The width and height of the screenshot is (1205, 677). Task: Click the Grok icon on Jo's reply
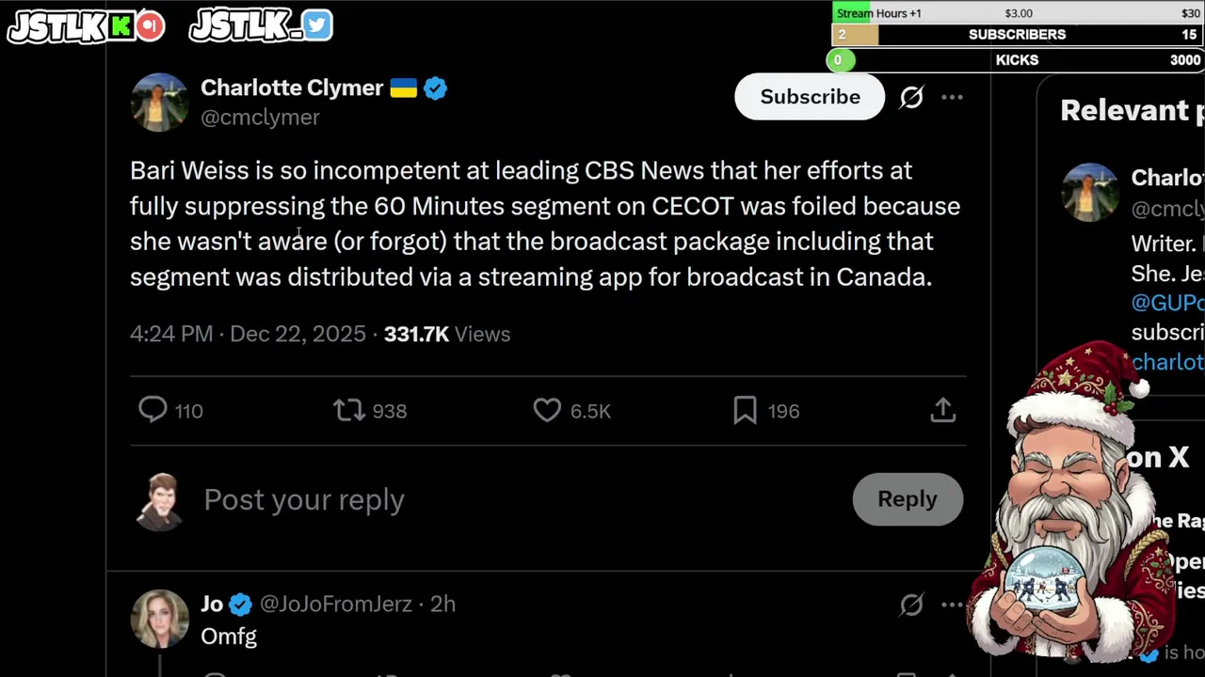(x=911, y=605)
